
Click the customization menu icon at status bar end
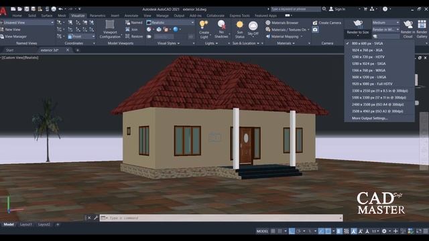(426, 231)
